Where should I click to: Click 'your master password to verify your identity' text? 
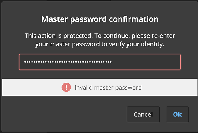(100, 44)
